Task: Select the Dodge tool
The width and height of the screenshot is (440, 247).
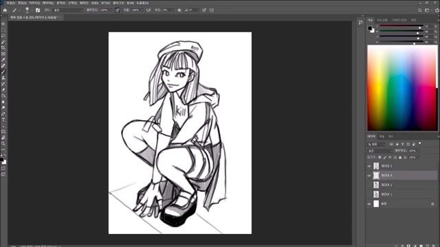Action: point(3,108)
